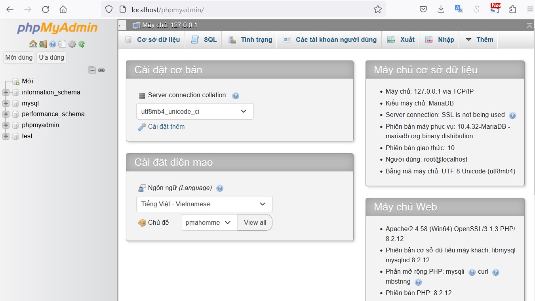535x301 pixels.
Task: Open the Pocket save icon
Action: tap(423, 9)
